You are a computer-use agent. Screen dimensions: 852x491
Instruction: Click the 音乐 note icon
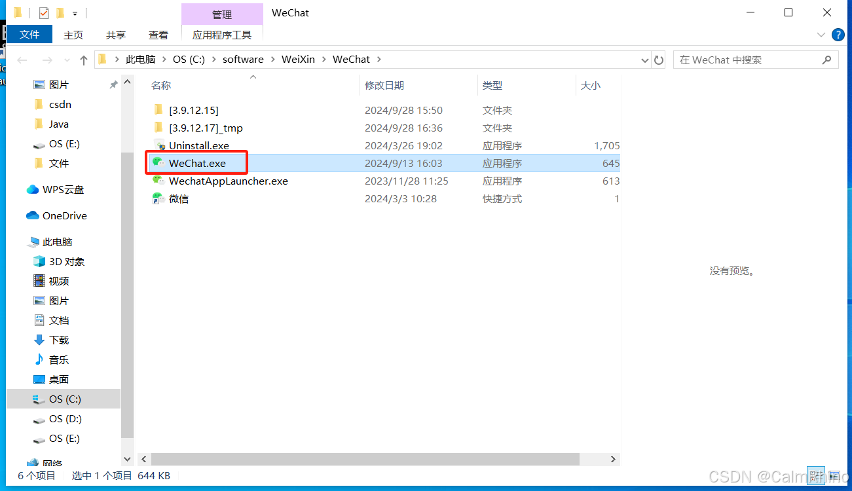(x=39, y=359)
